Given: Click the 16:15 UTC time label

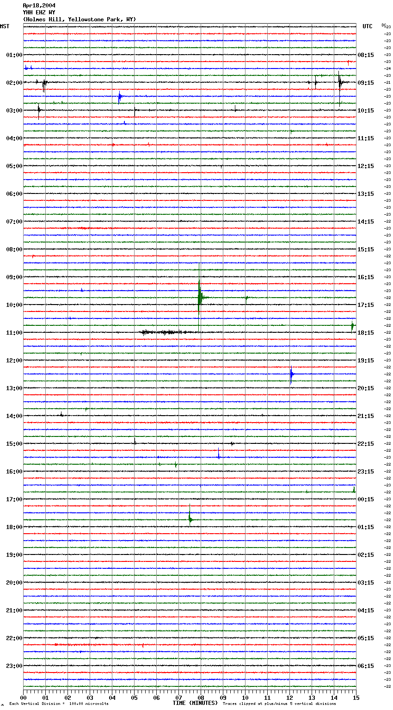Looking at the screenshot, I should coord(366,277).
